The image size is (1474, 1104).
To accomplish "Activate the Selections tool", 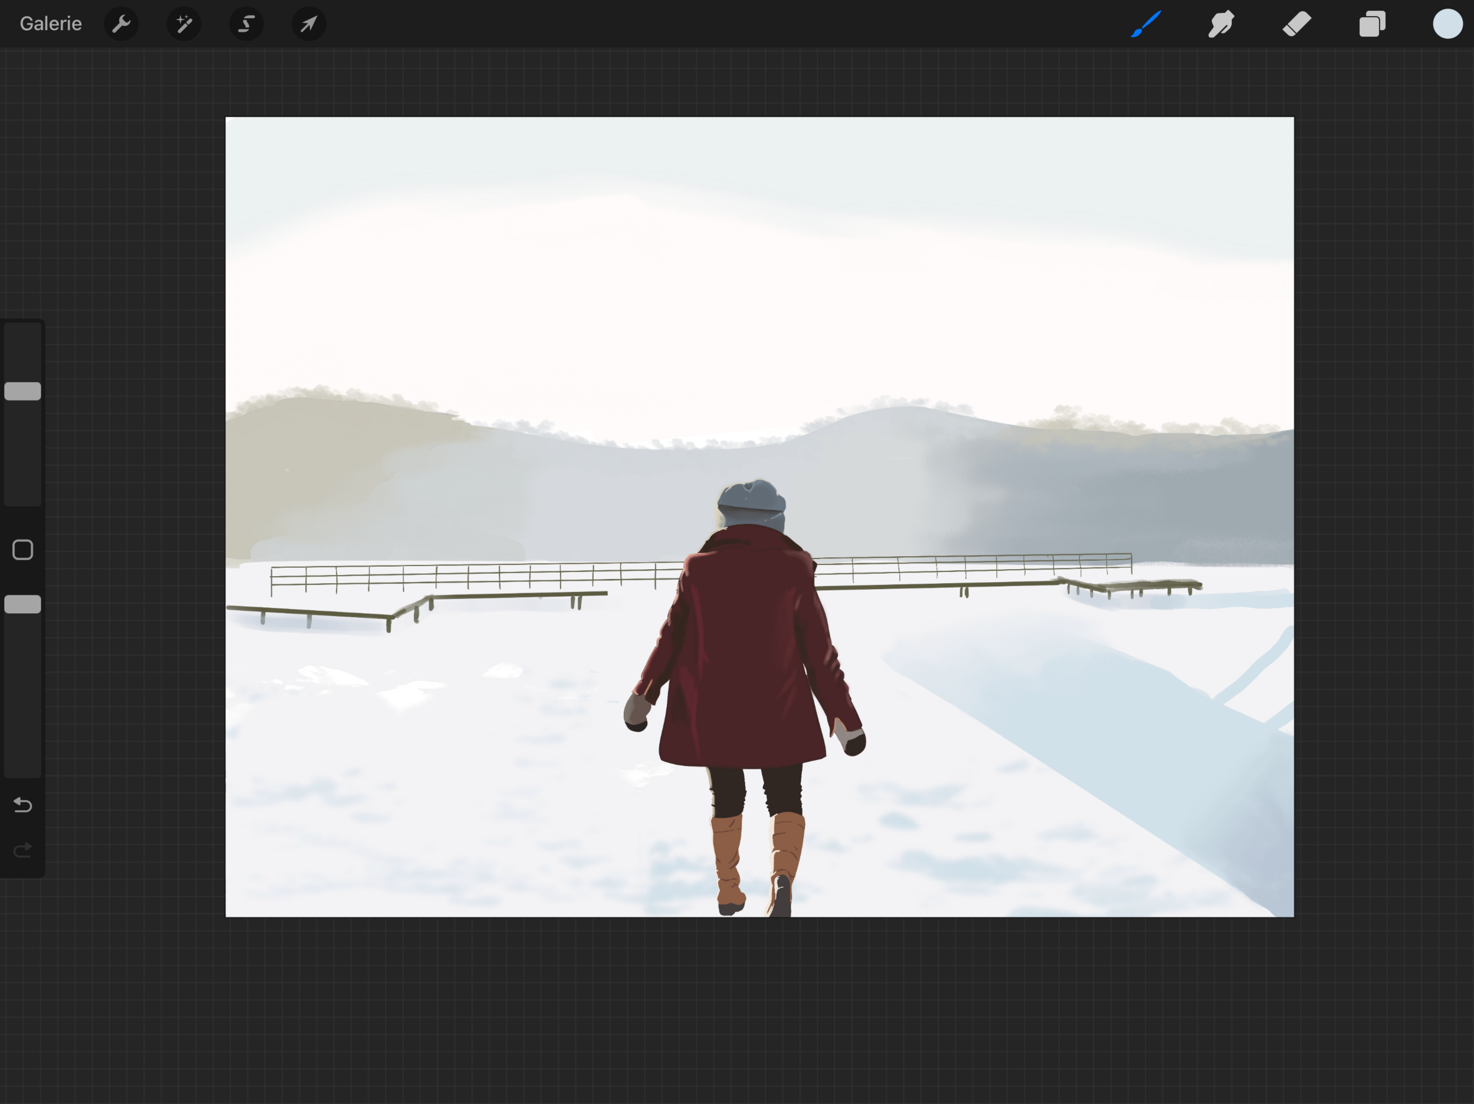I will coord(246,24).
